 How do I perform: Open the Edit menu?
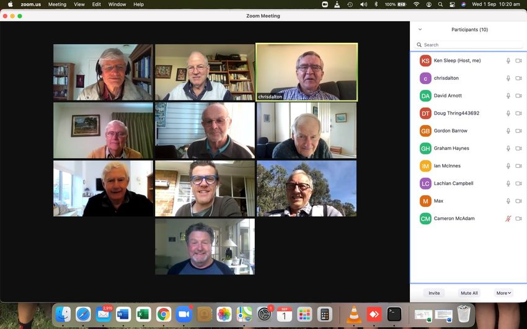pyautogui.click(x=97, y=4)
